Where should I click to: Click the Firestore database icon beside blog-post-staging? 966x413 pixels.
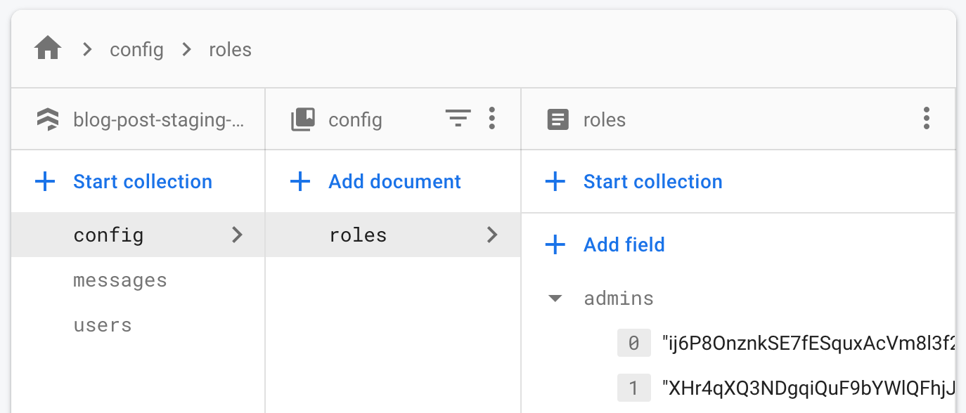click(48, 120)
